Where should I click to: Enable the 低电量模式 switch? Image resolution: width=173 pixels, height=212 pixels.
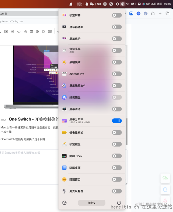[x=117, y=132]
